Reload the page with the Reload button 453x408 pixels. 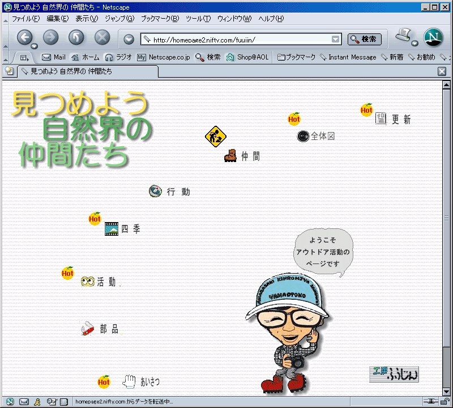[x=76, y=37]
